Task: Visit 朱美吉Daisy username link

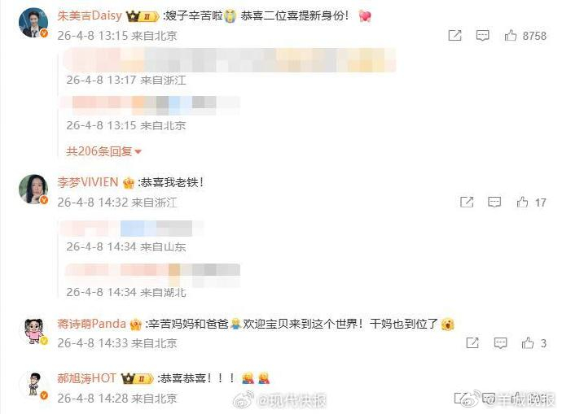Action: click(90, 15)
